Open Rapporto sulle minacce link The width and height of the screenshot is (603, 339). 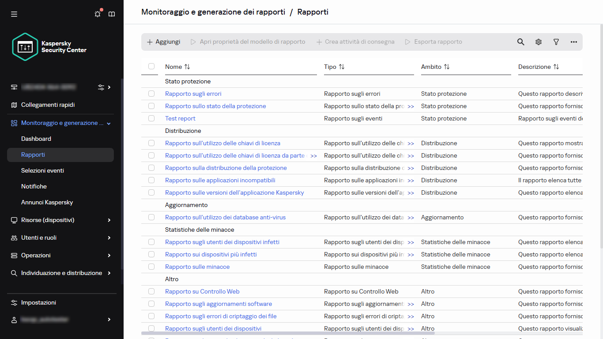point(197,267)
